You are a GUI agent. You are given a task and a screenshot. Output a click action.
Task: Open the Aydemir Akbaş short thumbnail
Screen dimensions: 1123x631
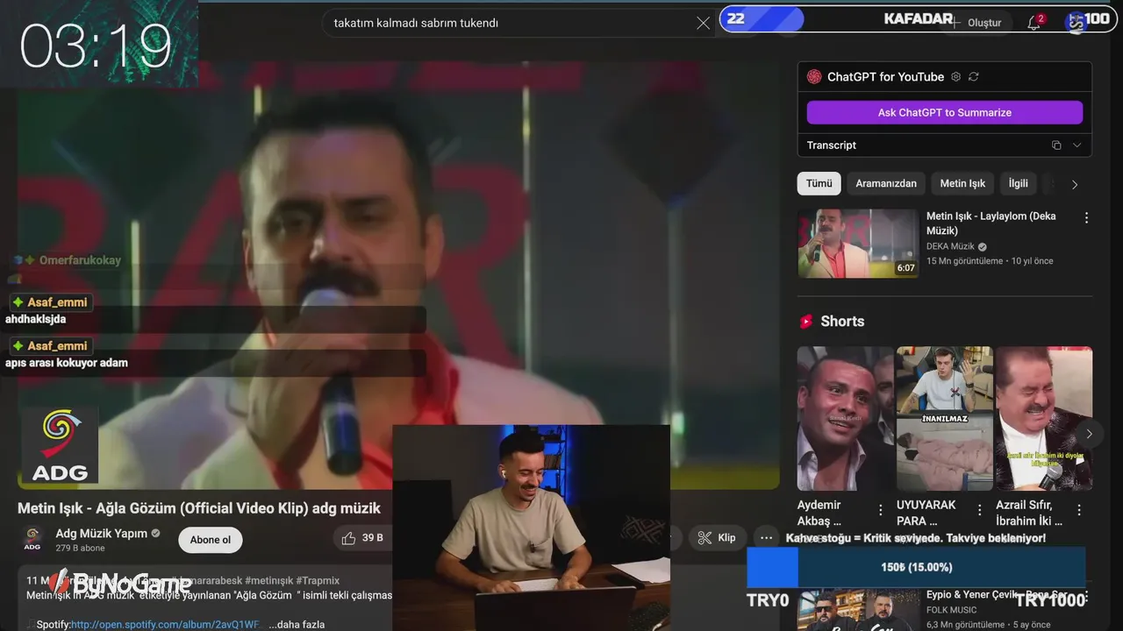tap(845, 418)
